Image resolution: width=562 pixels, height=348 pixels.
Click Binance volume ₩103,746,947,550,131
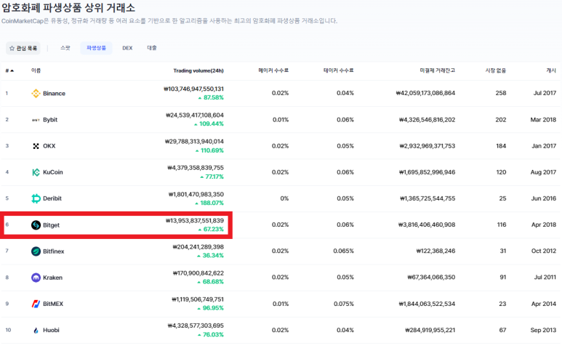pos(193,89)
